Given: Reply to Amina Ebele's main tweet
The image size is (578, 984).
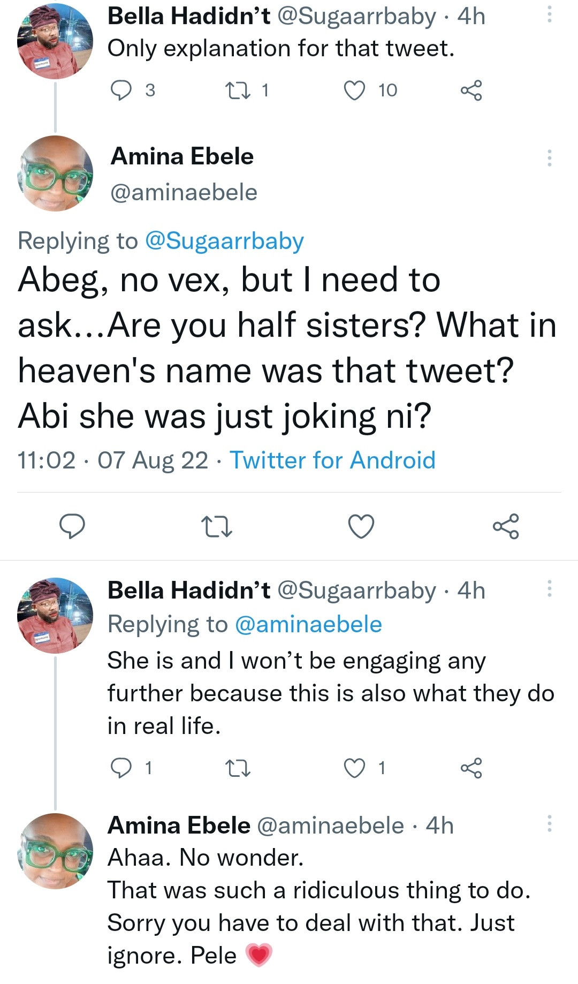Looking at the screenshot, I should click(x=72, y=526).
